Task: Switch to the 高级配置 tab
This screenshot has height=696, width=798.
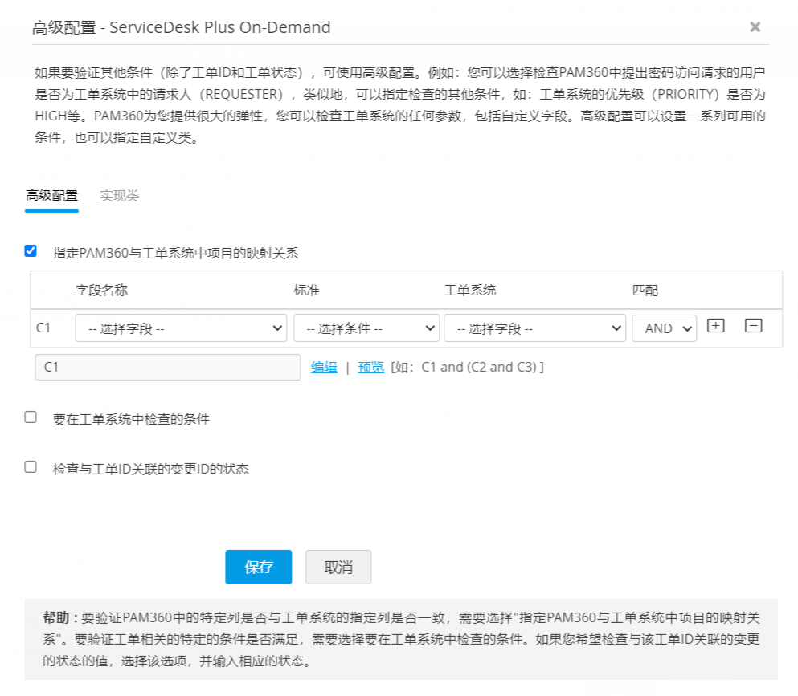Action: coord(52,196)
